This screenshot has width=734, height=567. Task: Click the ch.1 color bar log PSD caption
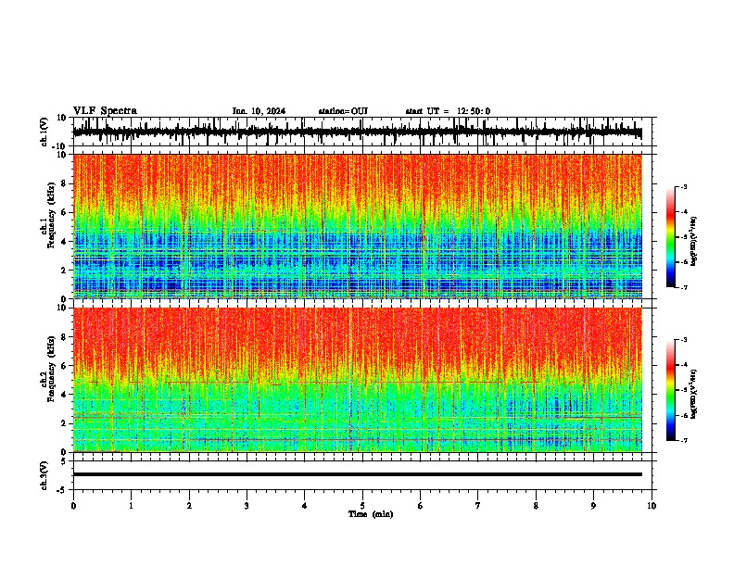click(694, 242)
